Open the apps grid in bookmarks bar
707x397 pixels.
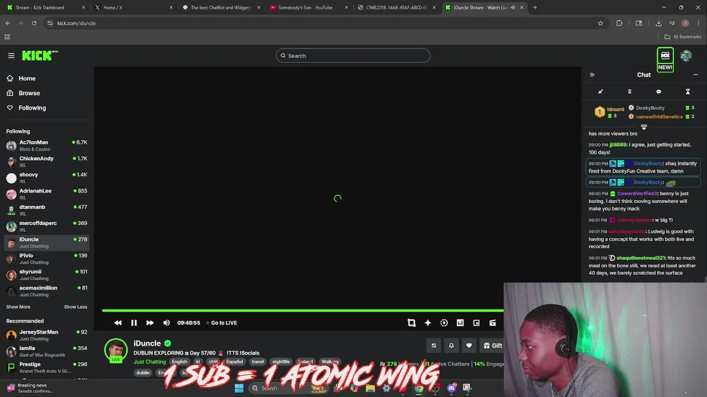[x=7, y=37]
